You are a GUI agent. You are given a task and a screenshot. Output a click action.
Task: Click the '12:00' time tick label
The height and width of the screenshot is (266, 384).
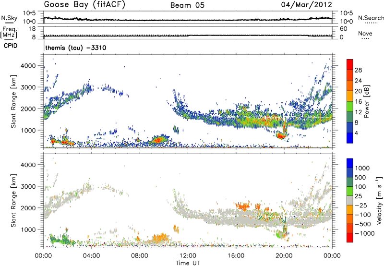point(188,256)
